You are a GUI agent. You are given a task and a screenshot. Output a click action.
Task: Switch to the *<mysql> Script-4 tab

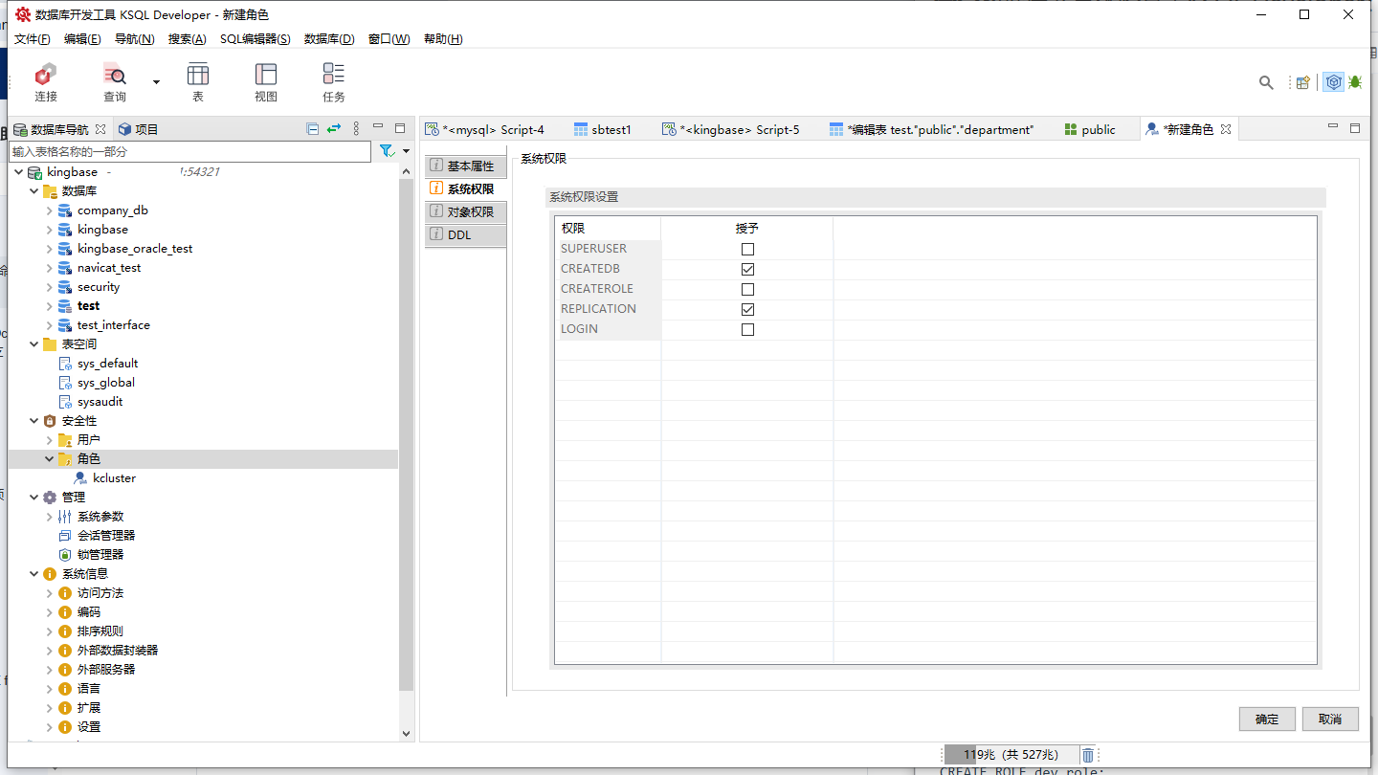(485, 129)
